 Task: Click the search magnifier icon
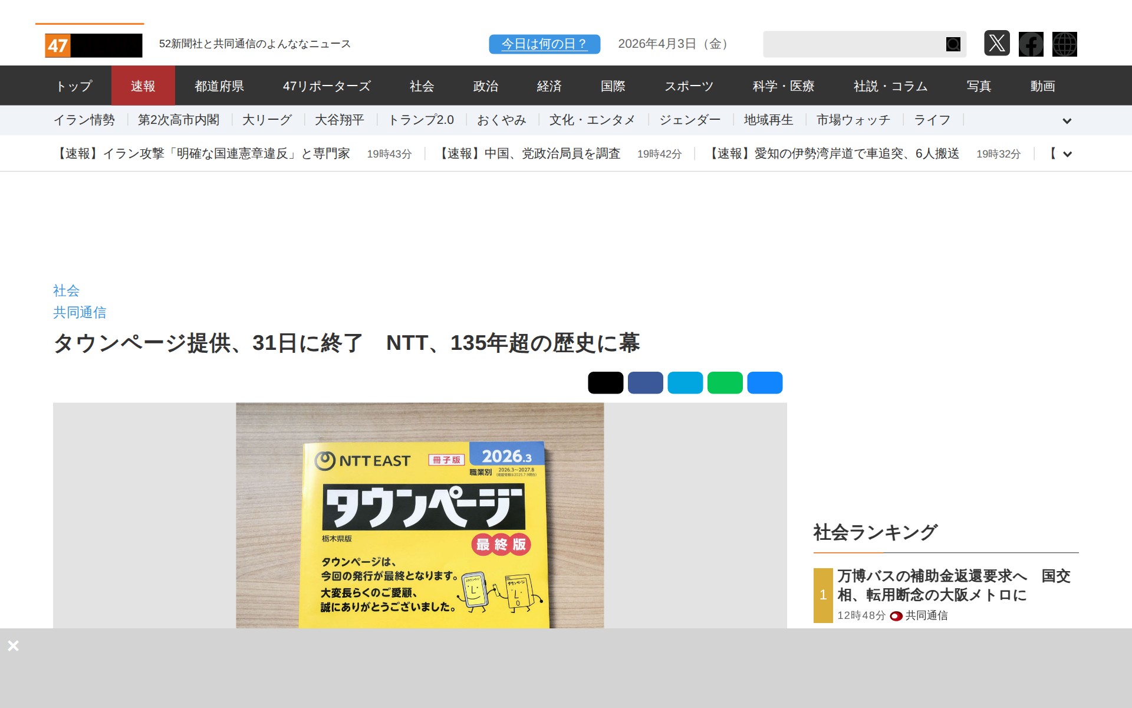(x=953, y=44)
